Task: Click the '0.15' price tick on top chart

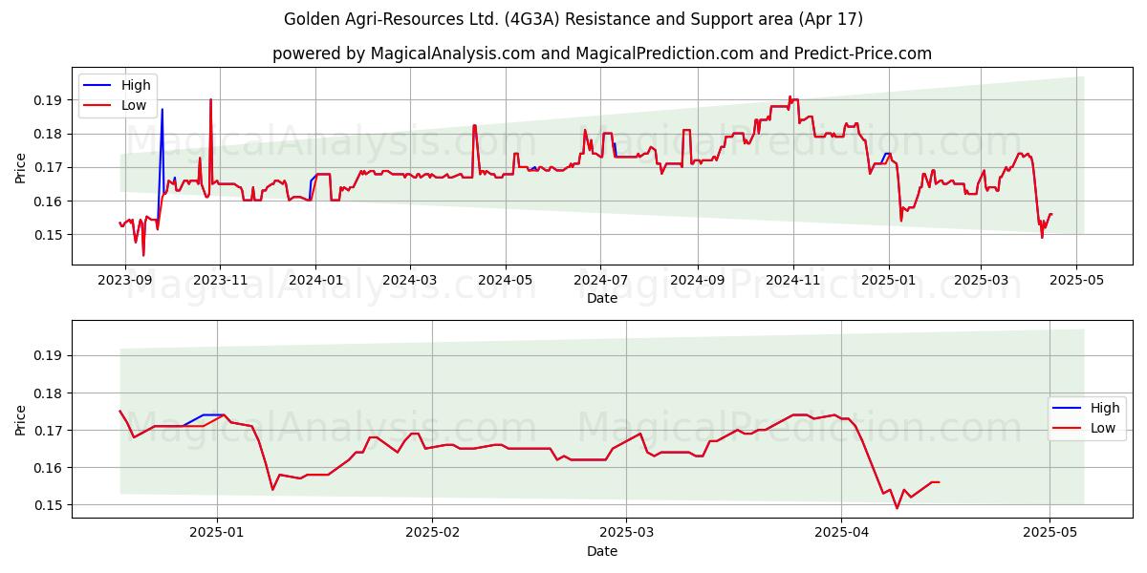Action: [x=49, y=235]
